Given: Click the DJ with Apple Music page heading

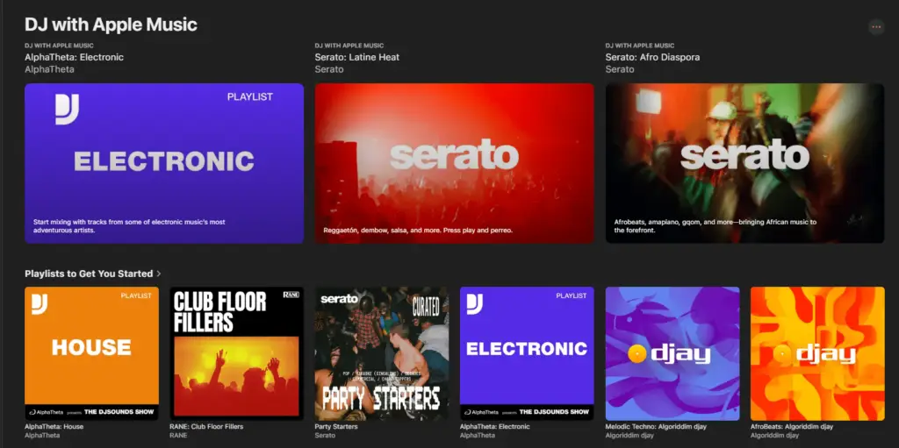Looking at the screenshot, I should tap(111, 25).
